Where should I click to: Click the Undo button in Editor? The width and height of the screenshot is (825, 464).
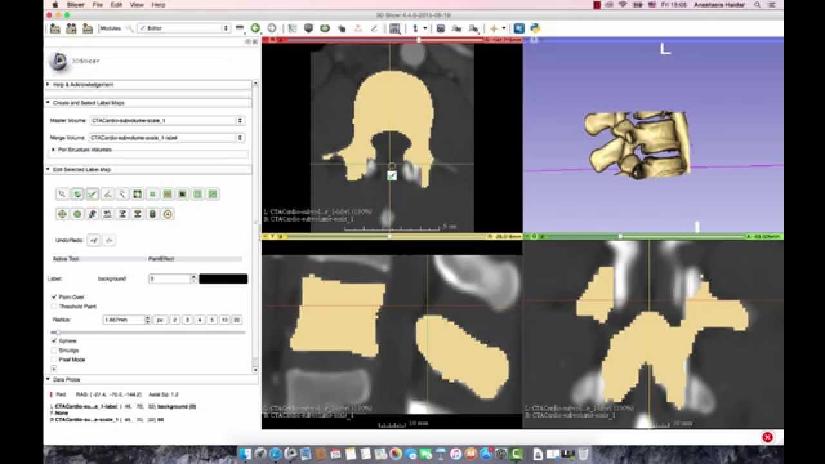pos(94,240)
